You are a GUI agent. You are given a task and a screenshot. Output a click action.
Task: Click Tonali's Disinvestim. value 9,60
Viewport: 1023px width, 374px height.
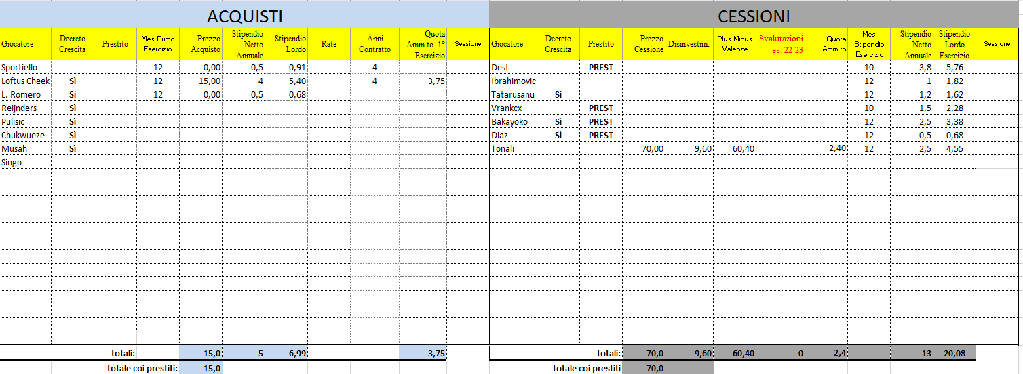[689, 149]
